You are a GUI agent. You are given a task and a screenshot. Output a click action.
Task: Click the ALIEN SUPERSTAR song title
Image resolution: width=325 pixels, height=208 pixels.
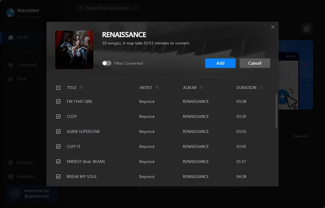[83, 132]
